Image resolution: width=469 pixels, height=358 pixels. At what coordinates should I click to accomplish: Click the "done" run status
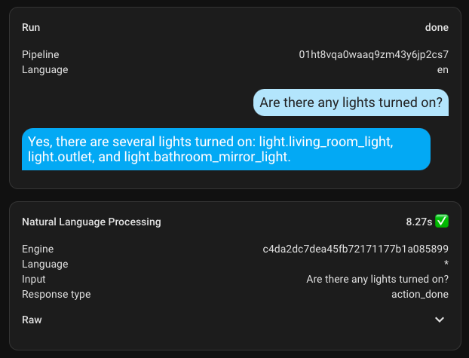[x=437, y=28]
